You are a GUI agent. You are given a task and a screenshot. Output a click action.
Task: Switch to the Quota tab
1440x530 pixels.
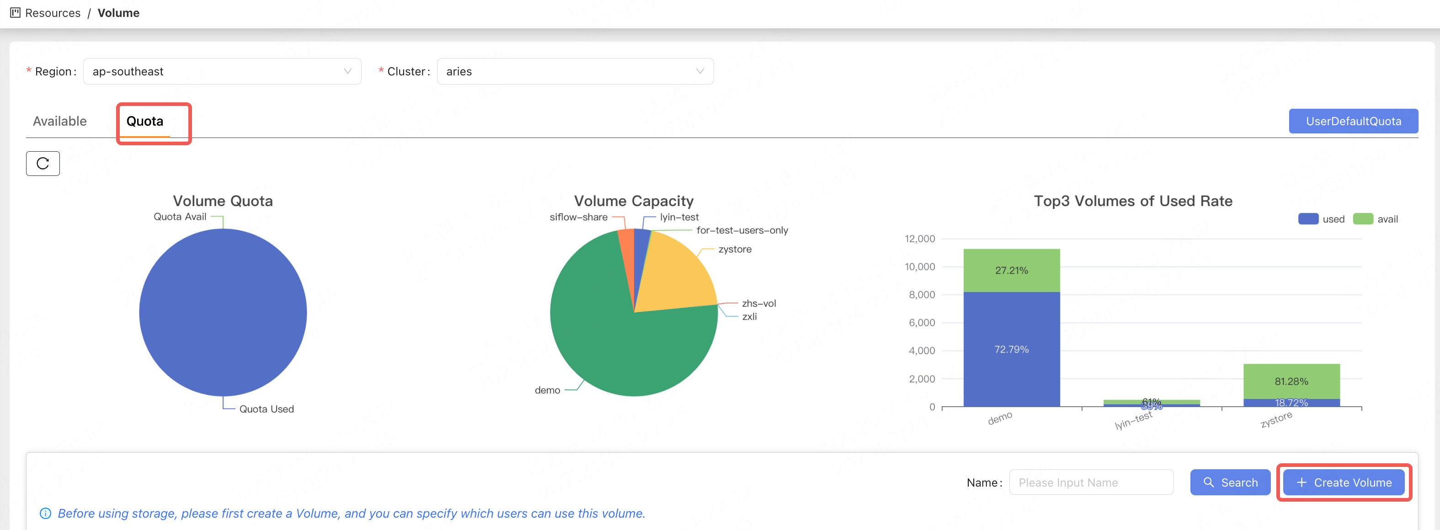pos(145,121)
